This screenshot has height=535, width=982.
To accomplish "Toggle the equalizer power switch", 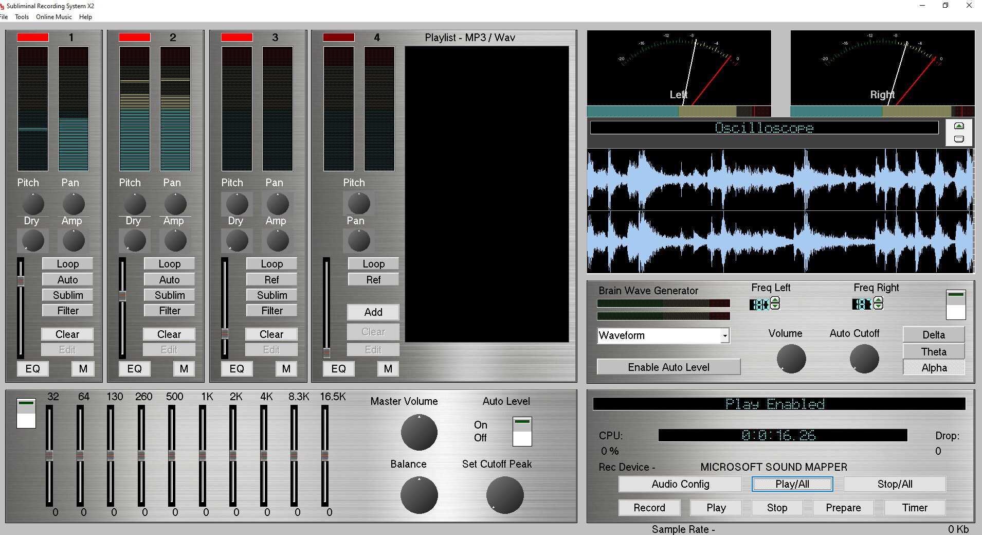I will tap(26, 413).
